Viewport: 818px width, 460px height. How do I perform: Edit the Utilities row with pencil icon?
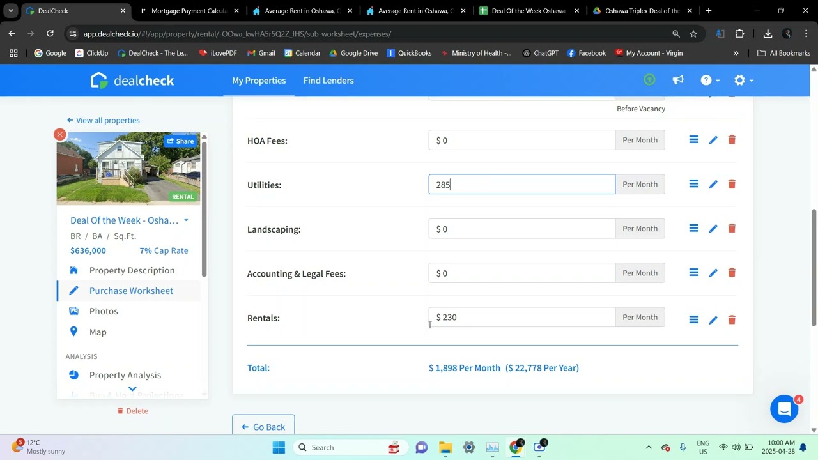[713, 184]
